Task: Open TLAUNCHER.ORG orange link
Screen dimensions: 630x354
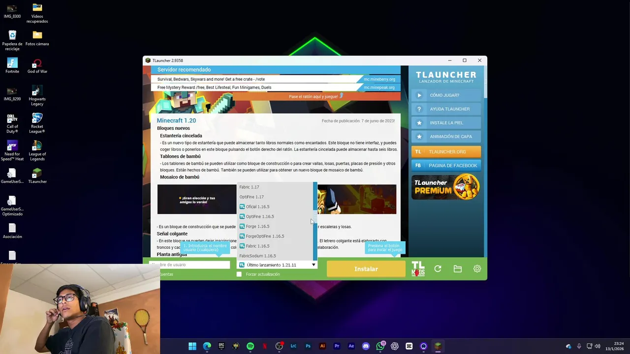Action: coord(446,152)
